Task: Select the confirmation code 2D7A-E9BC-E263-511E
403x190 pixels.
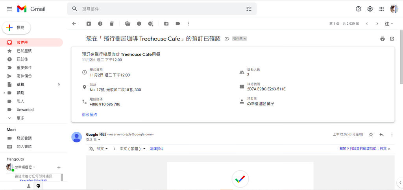Action: pos(266,89)
